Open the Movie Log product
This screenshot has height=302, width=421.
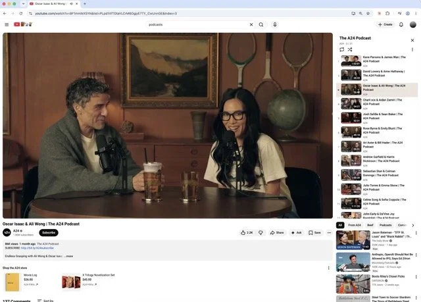tap(22, 282)
